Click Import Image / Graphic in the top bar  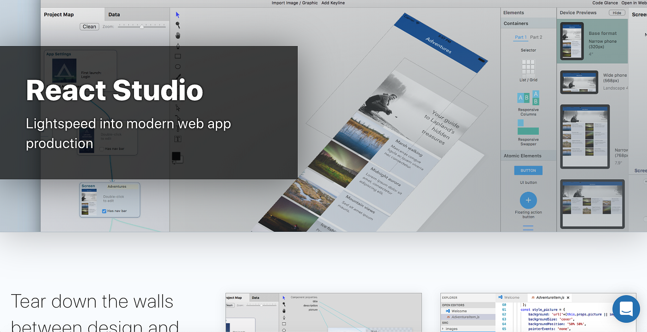tap(295, 3)
